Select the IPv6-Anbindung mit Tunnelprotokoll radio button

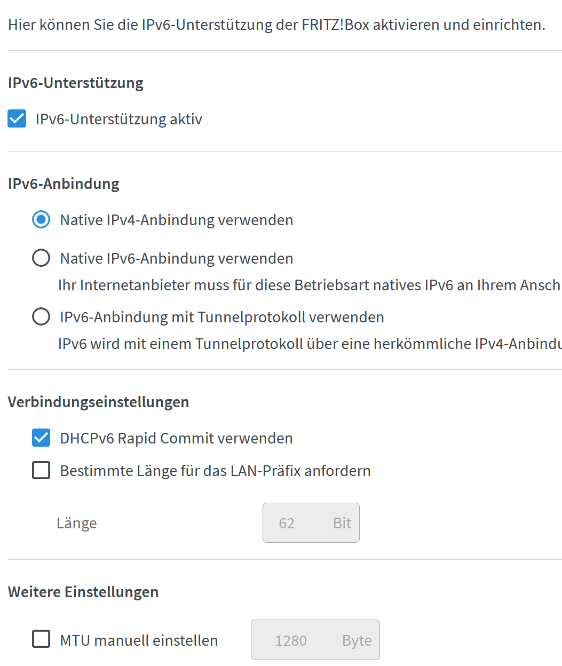tap(41, 317)
